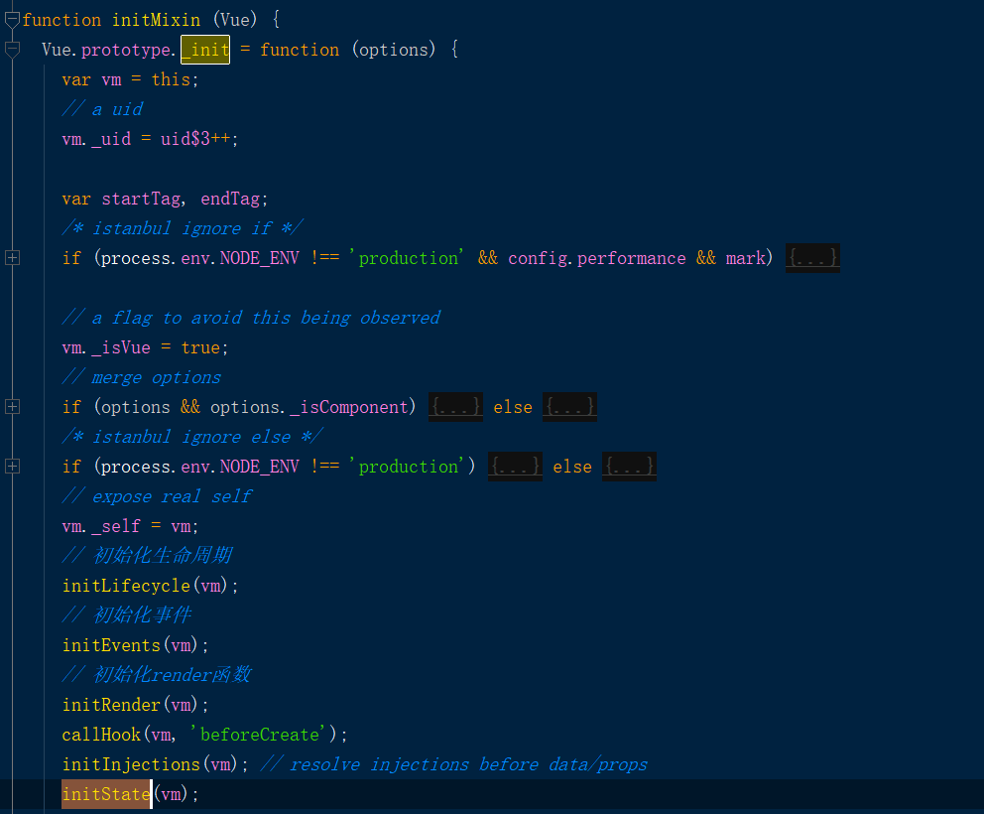Click Chinese comment mentioning render
The image size is (984, 814).
tap(157, 675)
